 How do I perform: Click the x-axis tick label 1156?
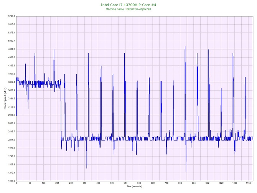pos(248,183)
